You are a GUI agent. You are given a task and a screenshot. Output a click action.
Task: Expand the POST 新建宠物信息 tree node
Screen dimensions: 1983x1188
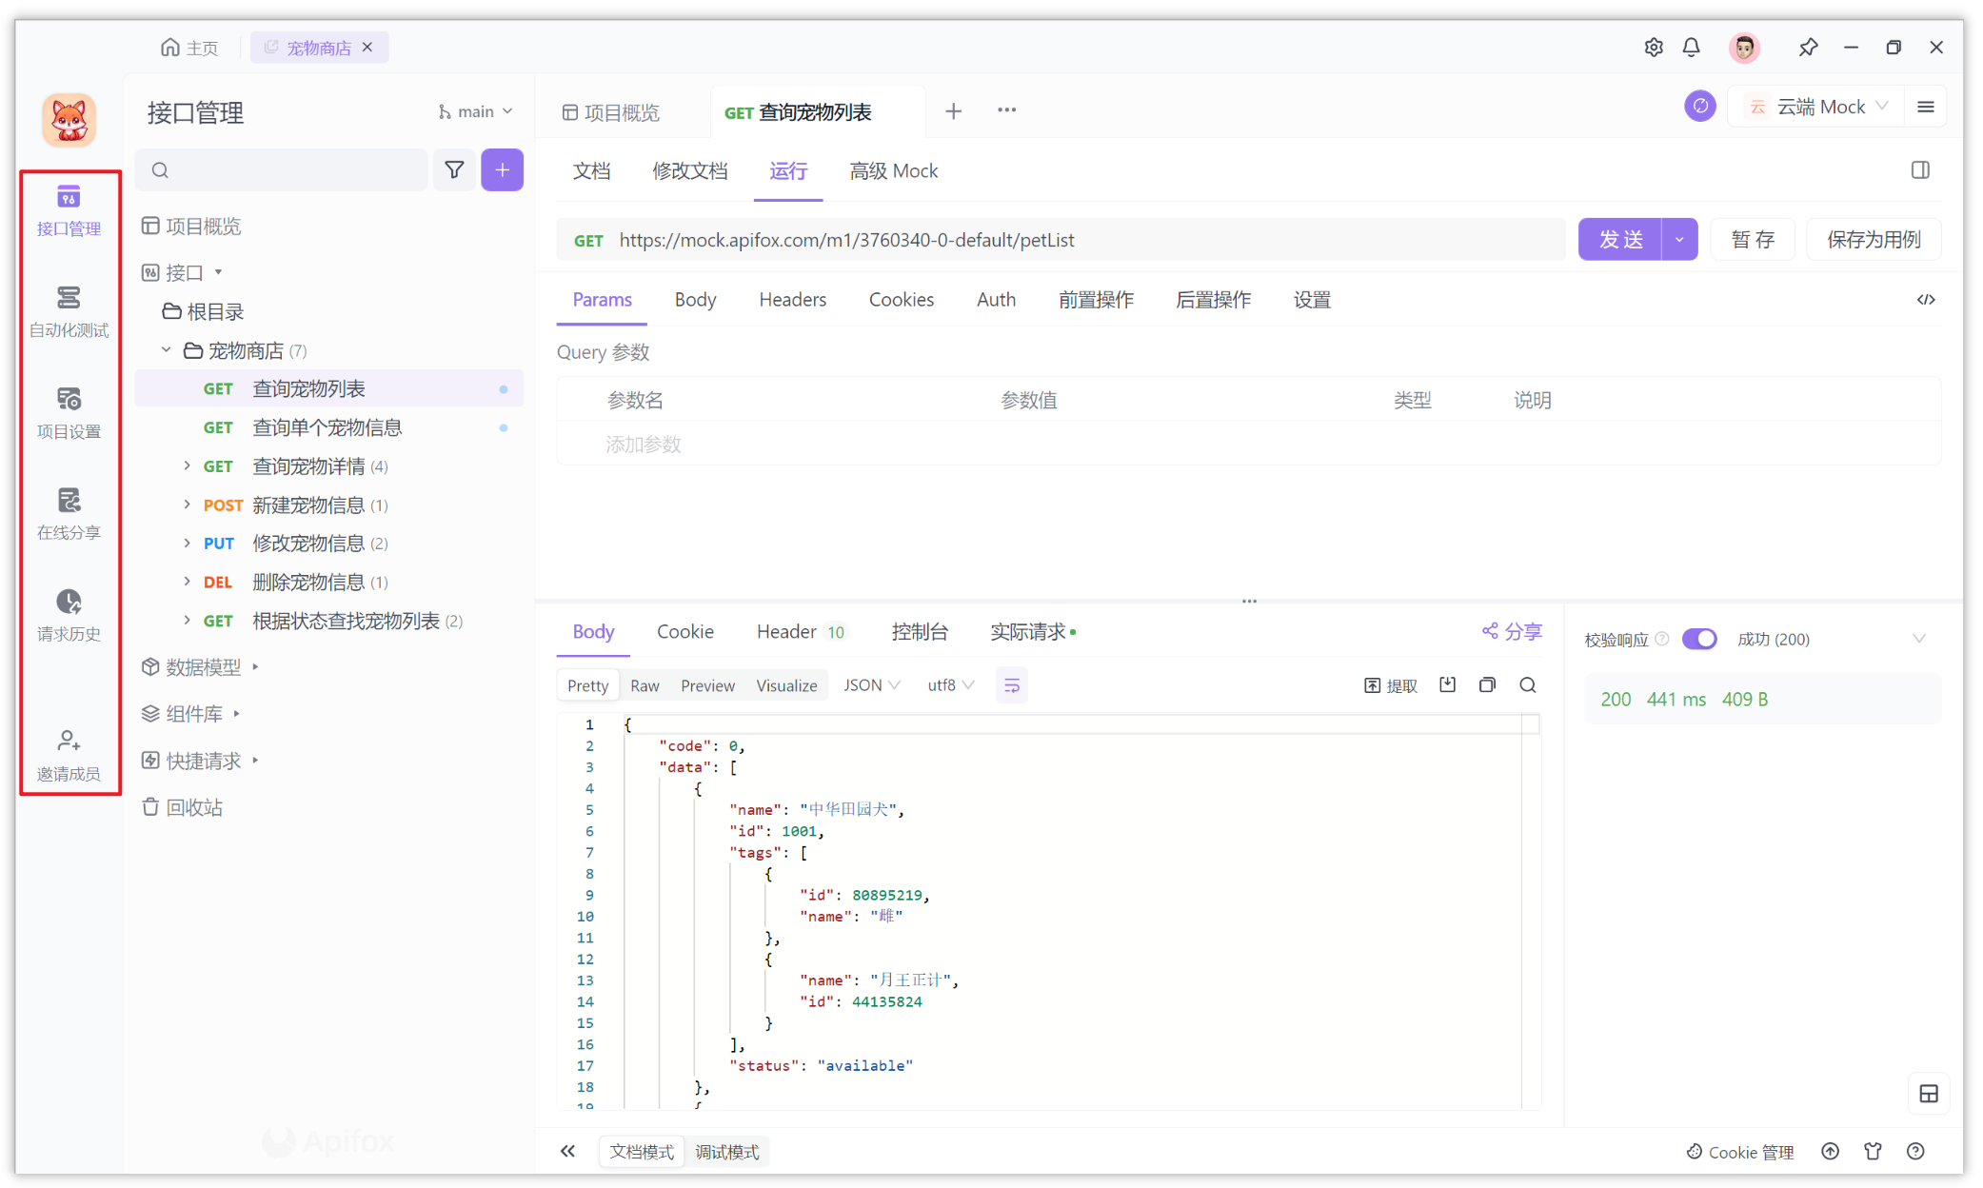click(x=187, y=505)
